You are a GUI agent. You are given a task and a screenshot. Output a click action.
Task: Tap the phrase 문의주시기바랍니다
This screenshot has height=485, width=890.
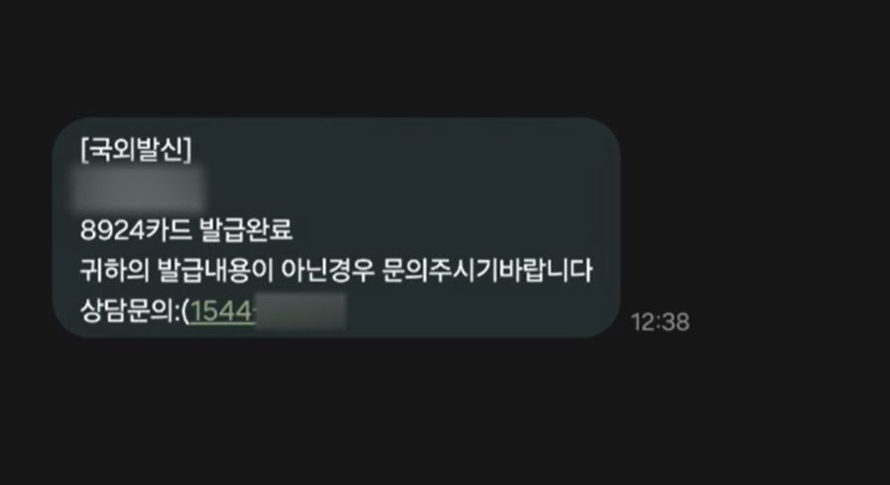point(487,271)
